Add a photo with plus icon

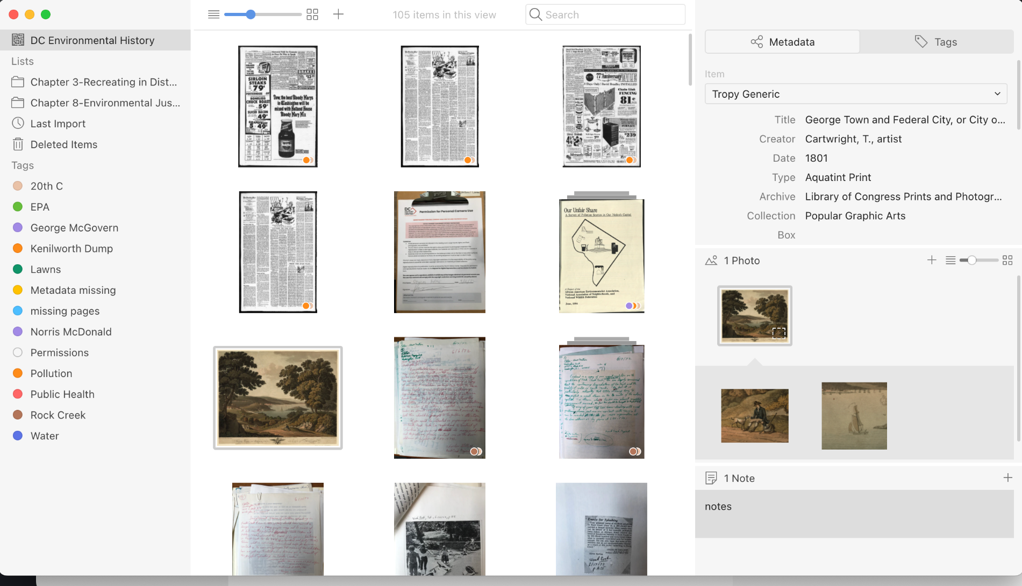point(932,261)
